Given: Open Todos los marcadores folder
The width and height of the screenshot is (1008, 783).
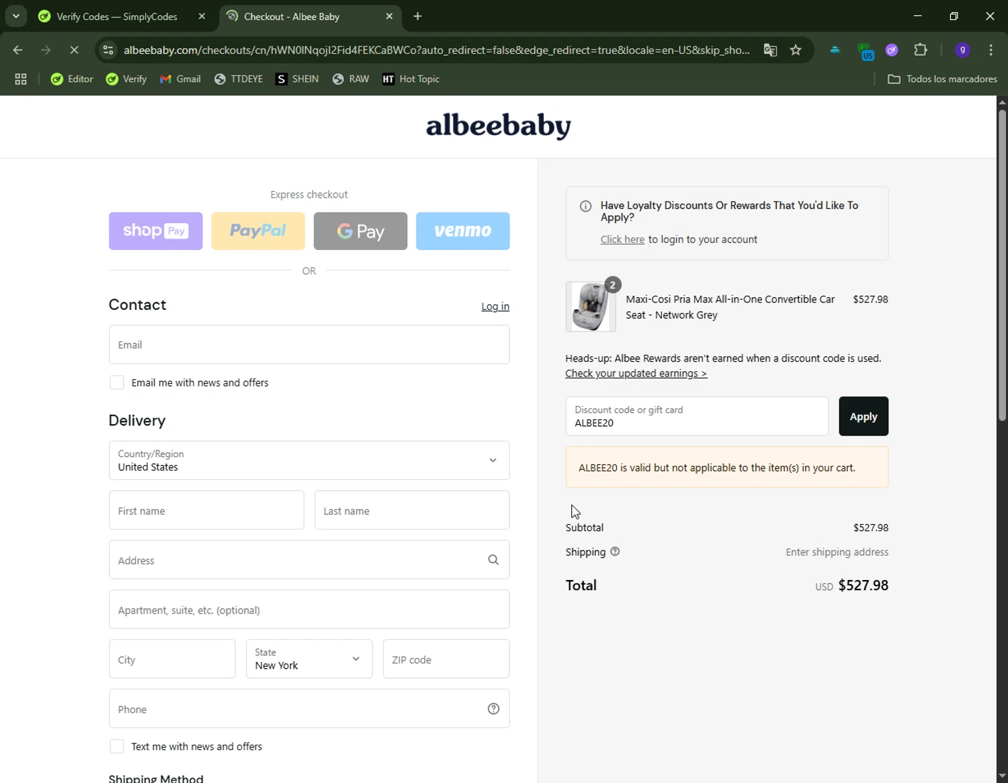Looking at the screenshot, I should click(942, 79).
